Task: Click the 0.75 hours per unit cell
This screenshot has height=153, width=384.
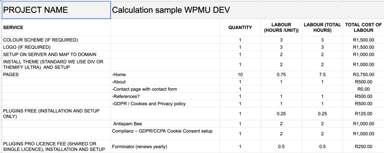Action: tap(281, 75)
